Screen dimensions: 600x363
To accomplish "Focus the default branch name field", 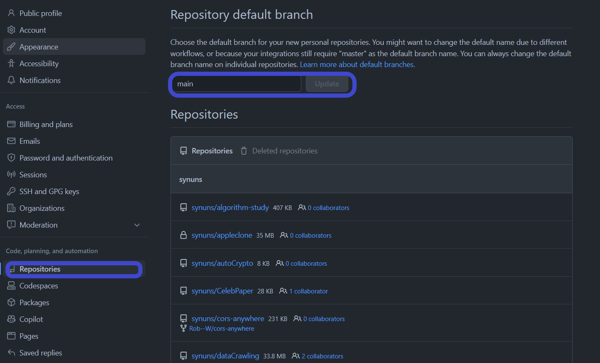I will (236, 84).
